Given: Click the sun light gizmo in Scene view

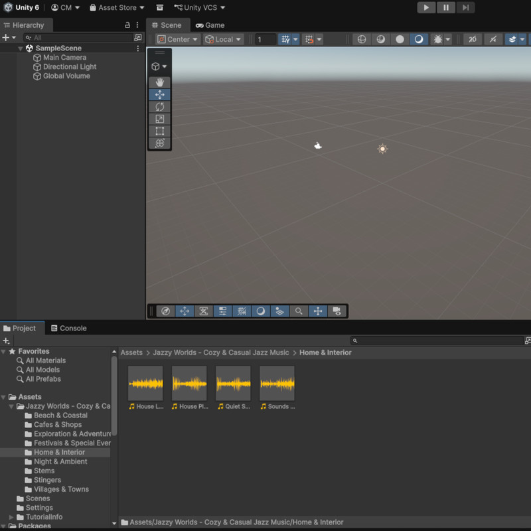Looking at the screenshot, I should click(x=382, y=149).
